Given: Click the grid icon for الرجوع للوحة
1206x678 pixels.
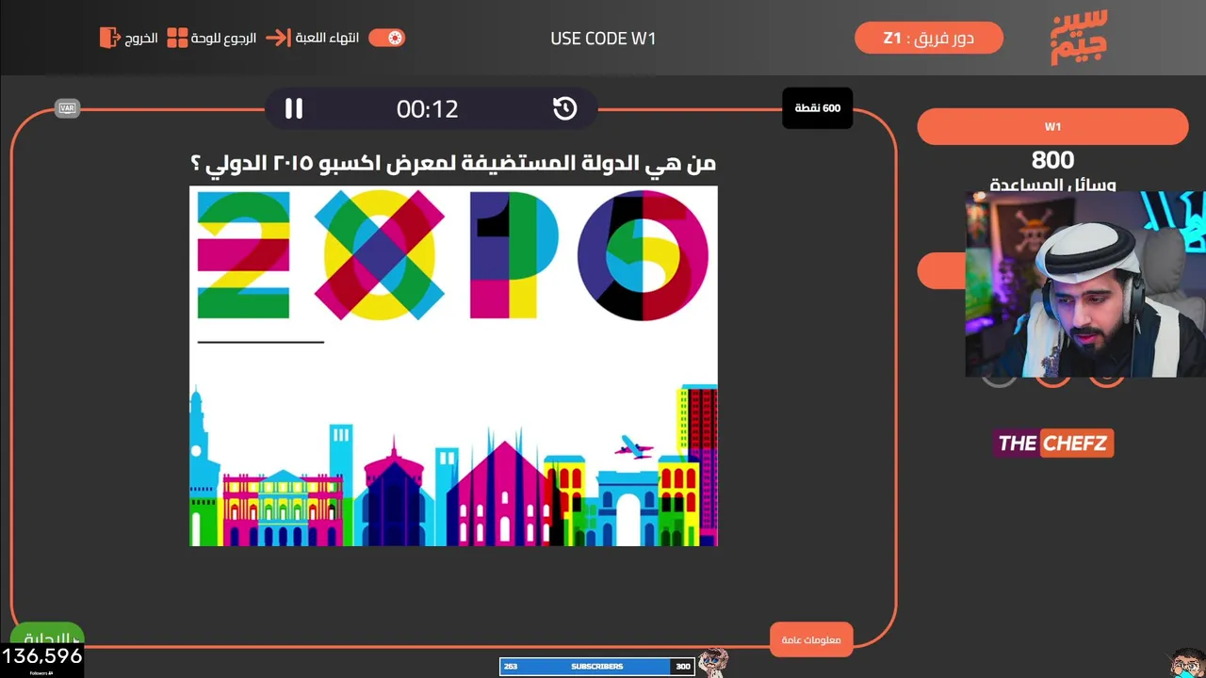Looking at the screenshot, I should pyautogui.click(x=177, y=38).
